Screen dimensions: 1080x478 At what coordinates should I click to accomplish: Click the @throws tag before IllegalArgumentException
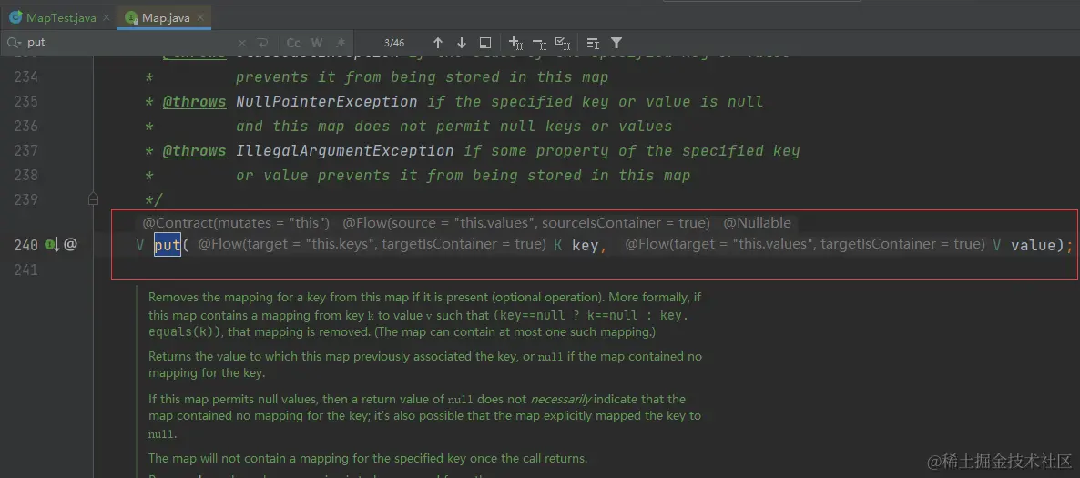(x=194, y=151)
